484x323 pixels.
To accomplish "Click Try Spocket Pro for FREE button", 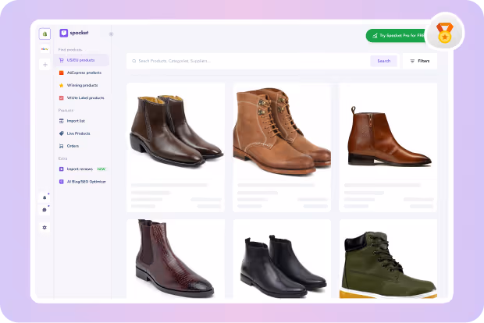I will point(397,35).
